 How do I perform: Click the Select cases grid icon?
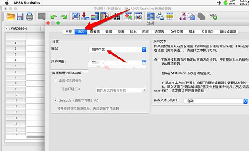click(169, 16)
